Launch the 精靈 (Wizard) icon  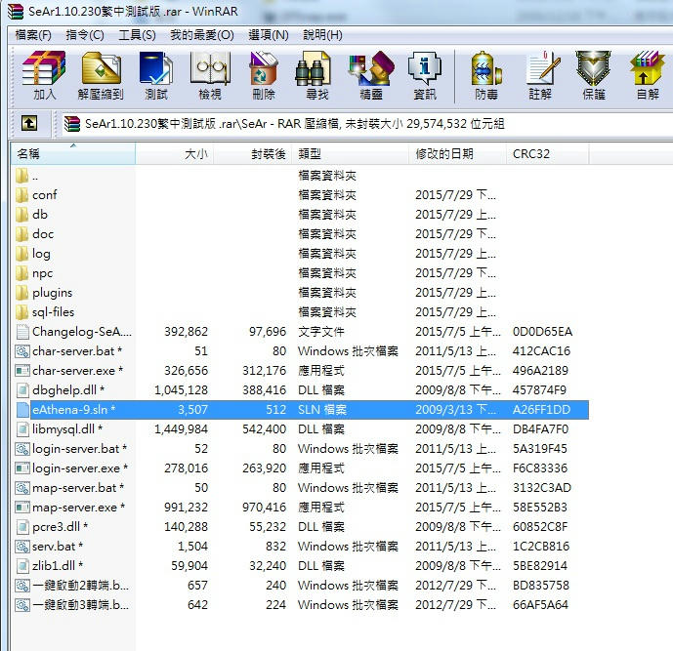[371, 68]
